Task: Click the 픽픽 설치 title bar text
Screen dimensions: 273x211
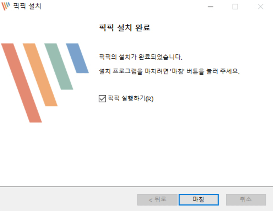Action: coord(27,6)
